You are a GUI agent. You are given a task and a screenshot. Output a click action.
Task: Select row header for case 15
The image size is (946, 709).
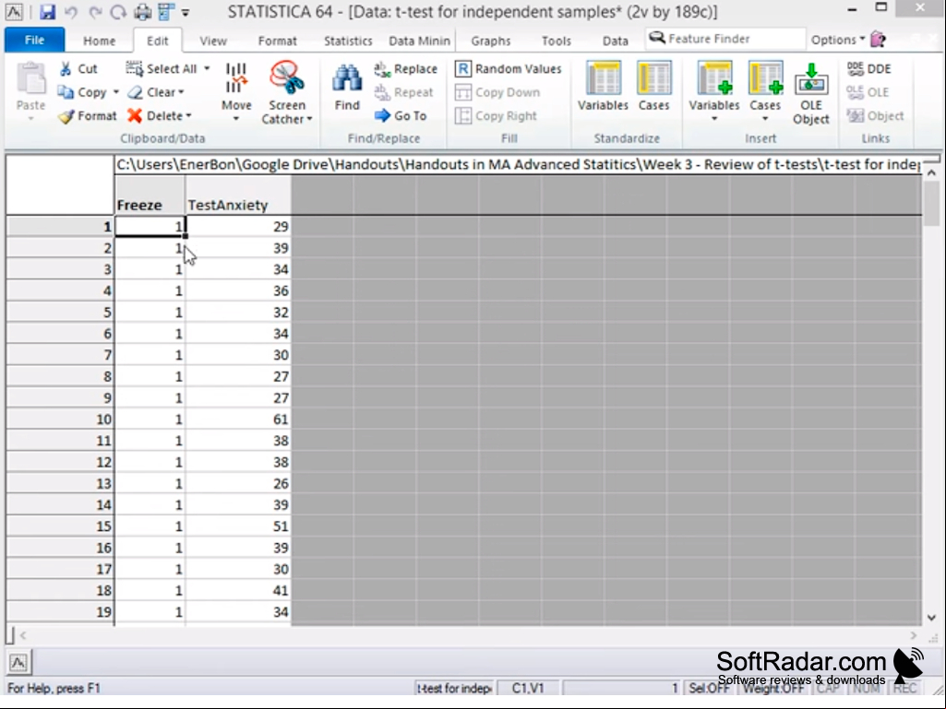point(60,526)
